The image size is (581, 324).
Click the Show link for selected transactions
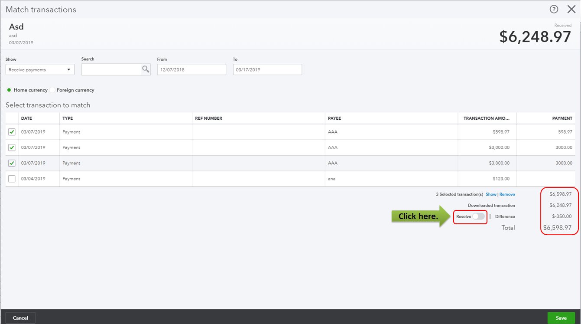coord(491,194)
